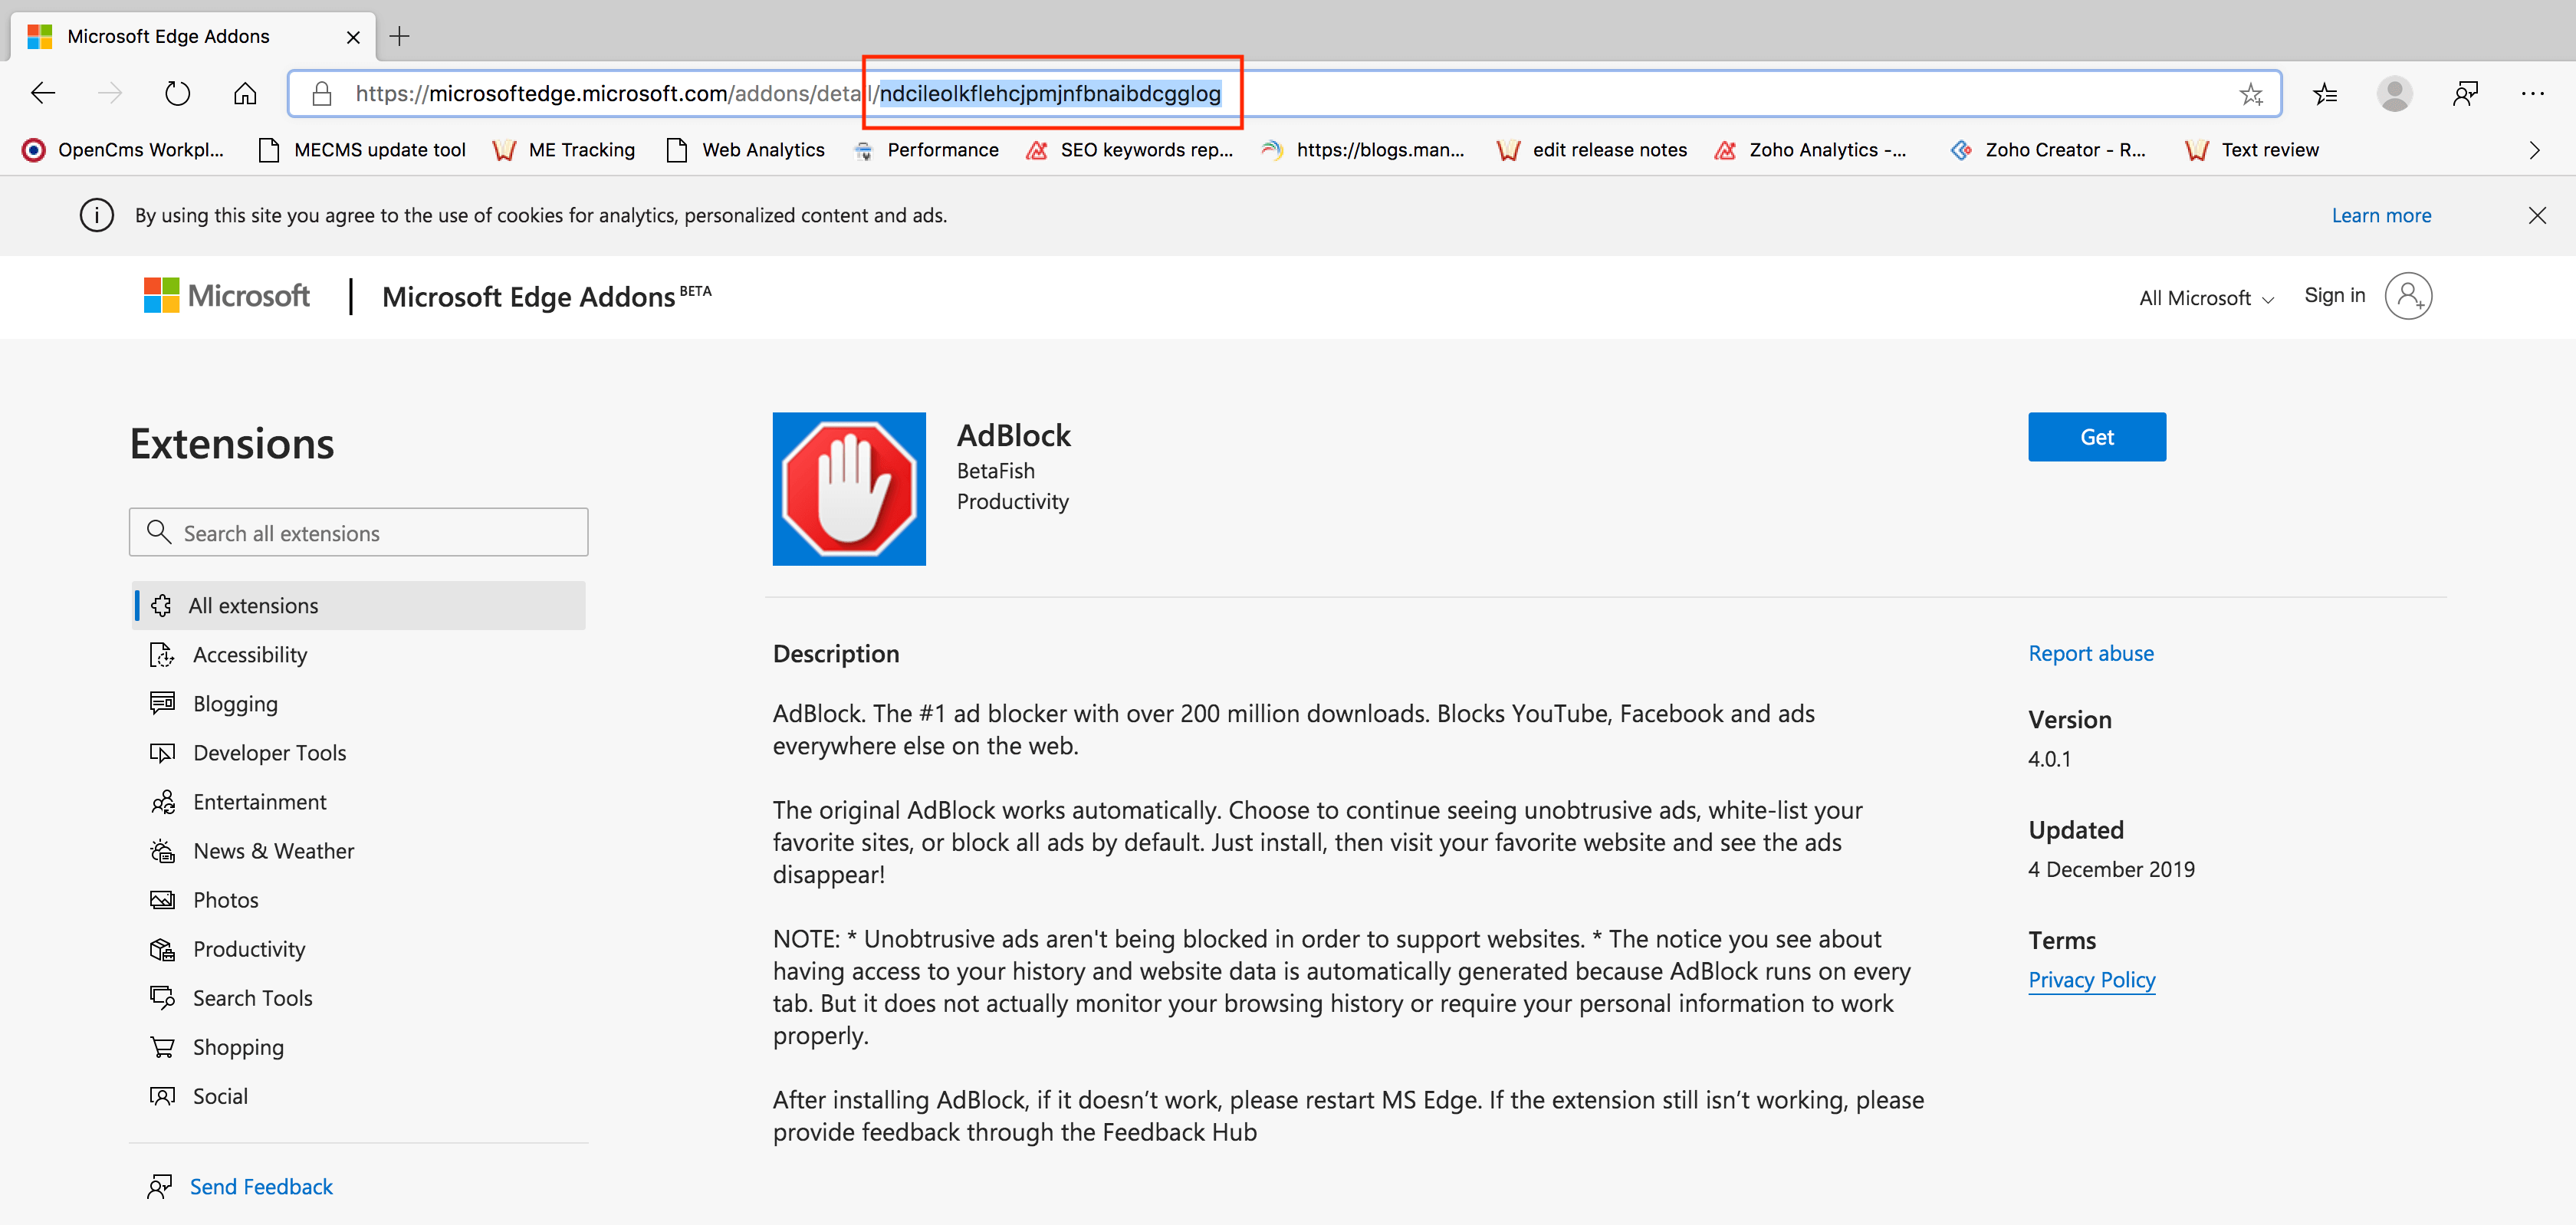The height and width of the screenshot is (1225, 2576).
Task: View site info via the lock icon
Action: click(321, 94)
